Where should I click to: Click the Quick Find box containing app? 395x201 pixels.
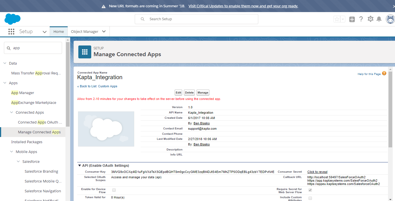click(x=33, y=48)
